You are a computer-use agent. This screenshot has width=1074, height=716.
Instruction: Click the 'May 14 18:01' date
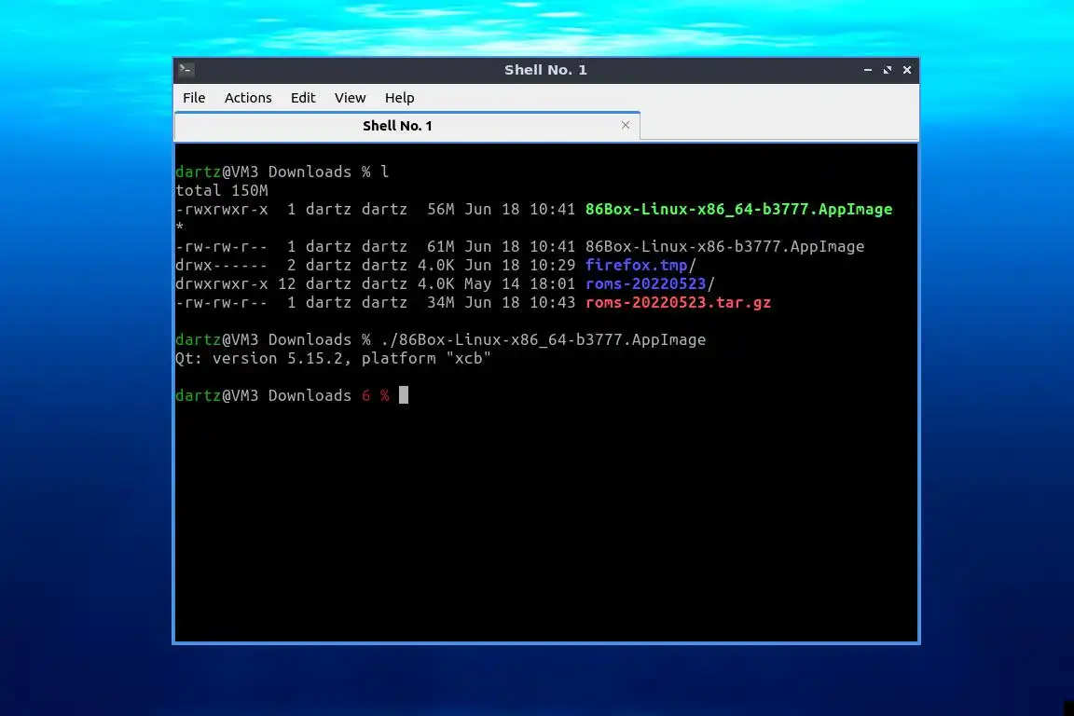[x=520, y=283]
